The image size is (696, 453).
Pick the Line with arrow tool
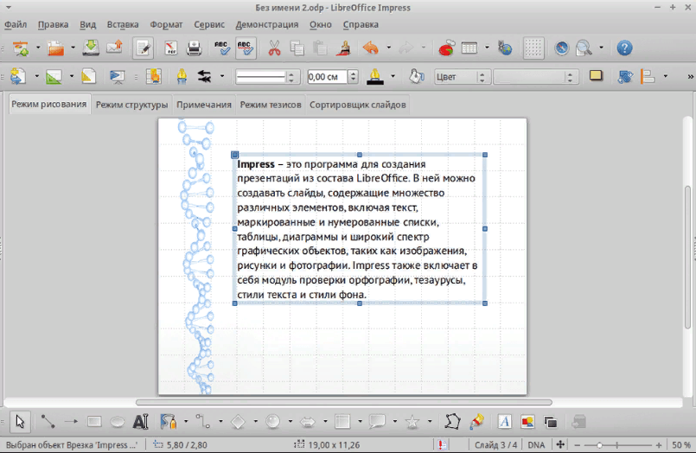click(71, 422)
